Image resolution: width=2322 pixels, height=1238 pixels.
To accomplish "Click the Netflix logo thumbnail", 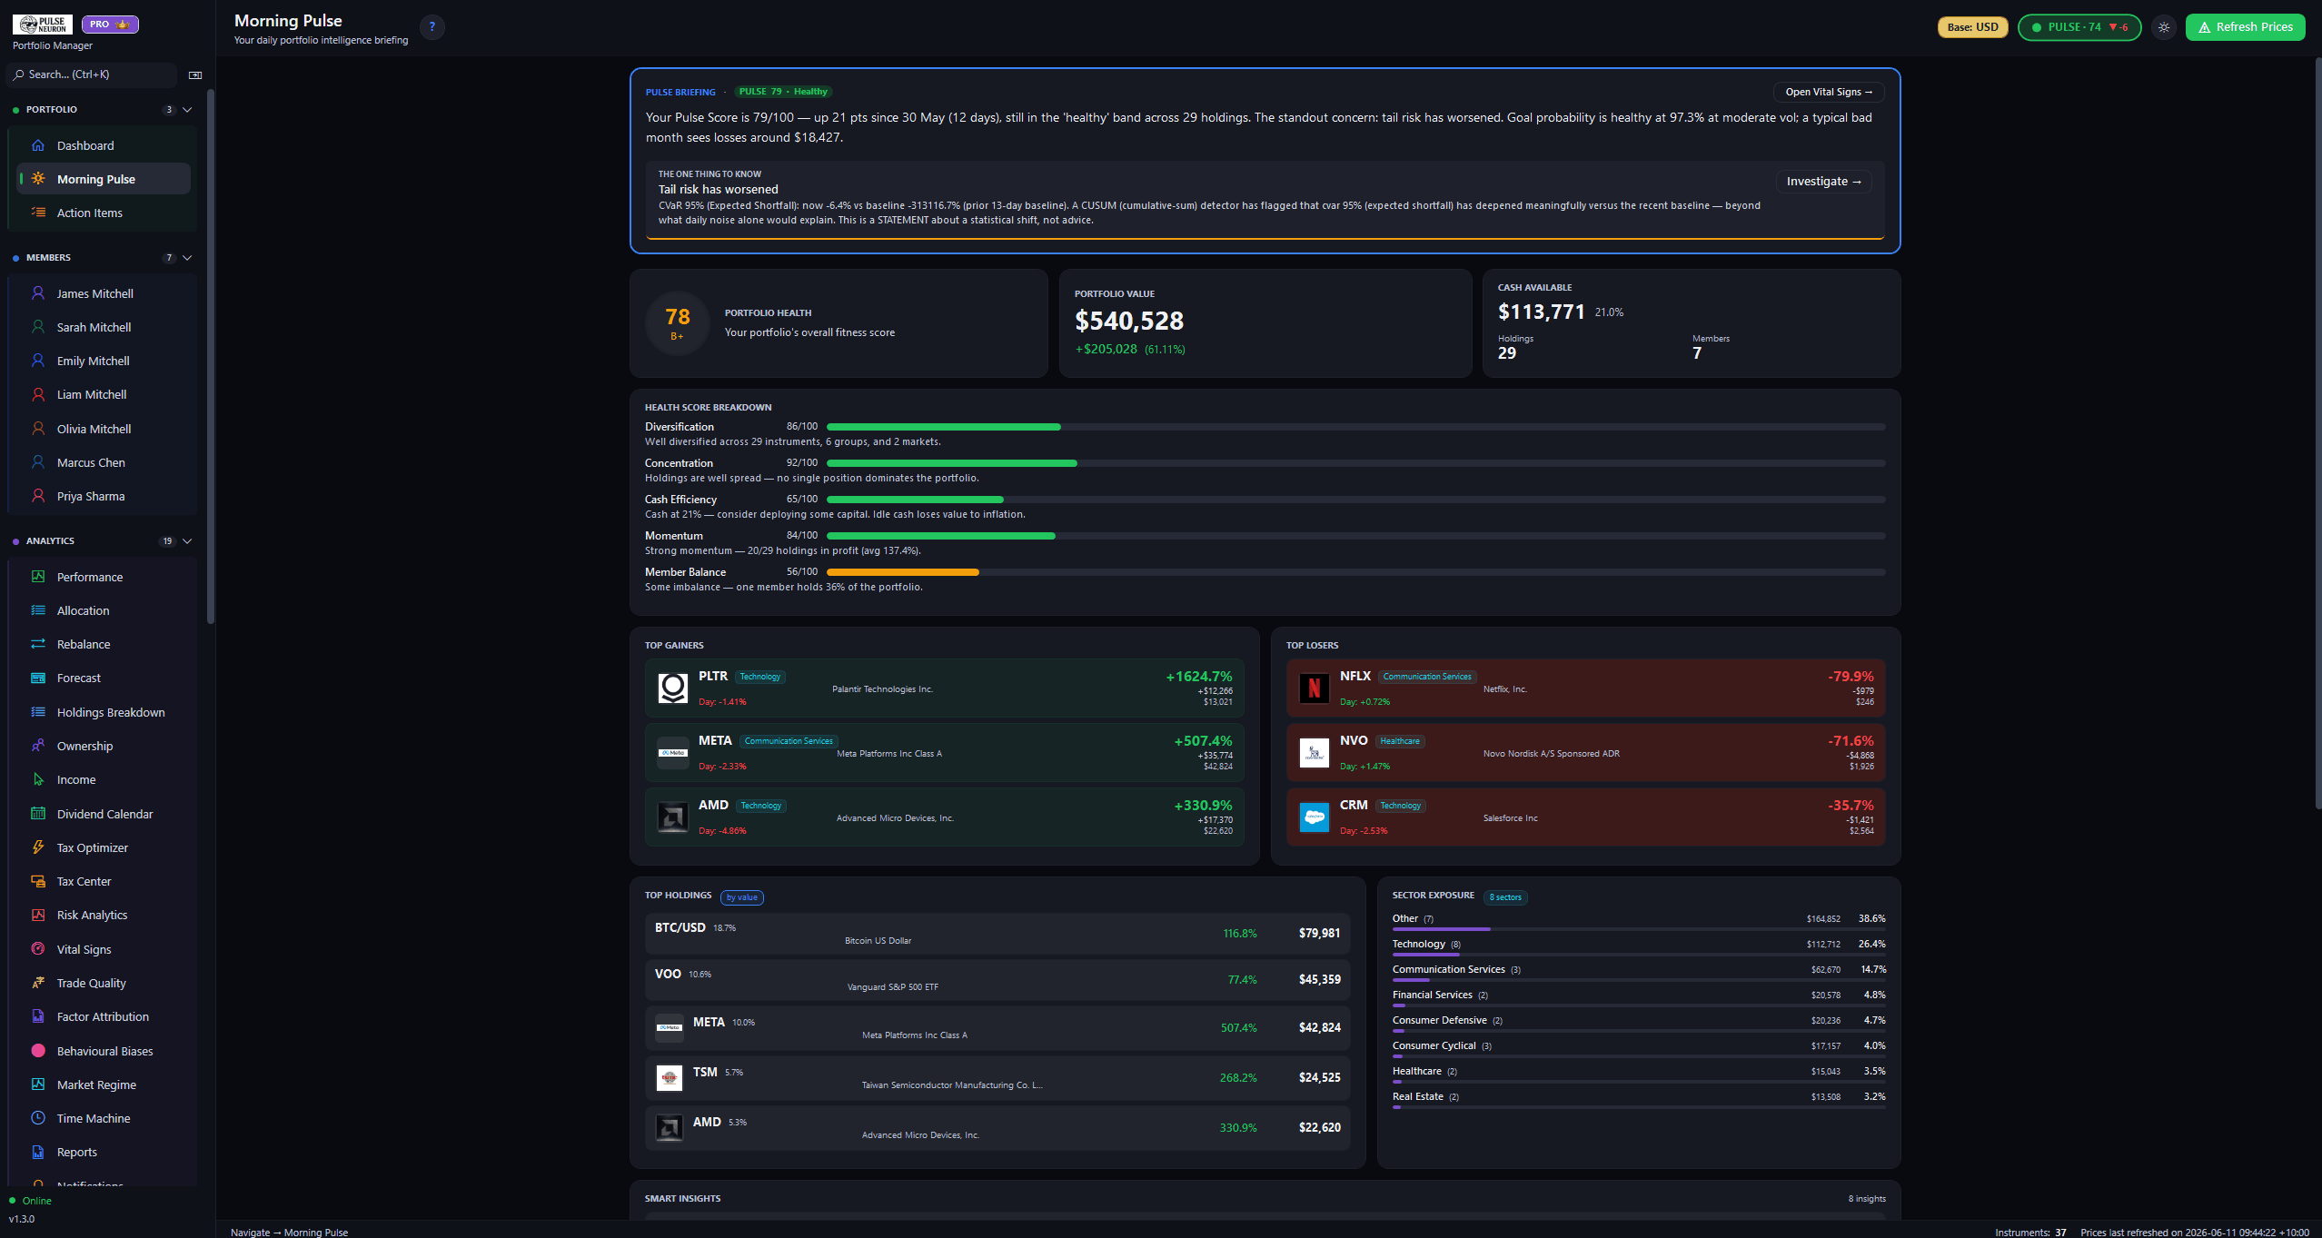I will [x=1314, y=688].
